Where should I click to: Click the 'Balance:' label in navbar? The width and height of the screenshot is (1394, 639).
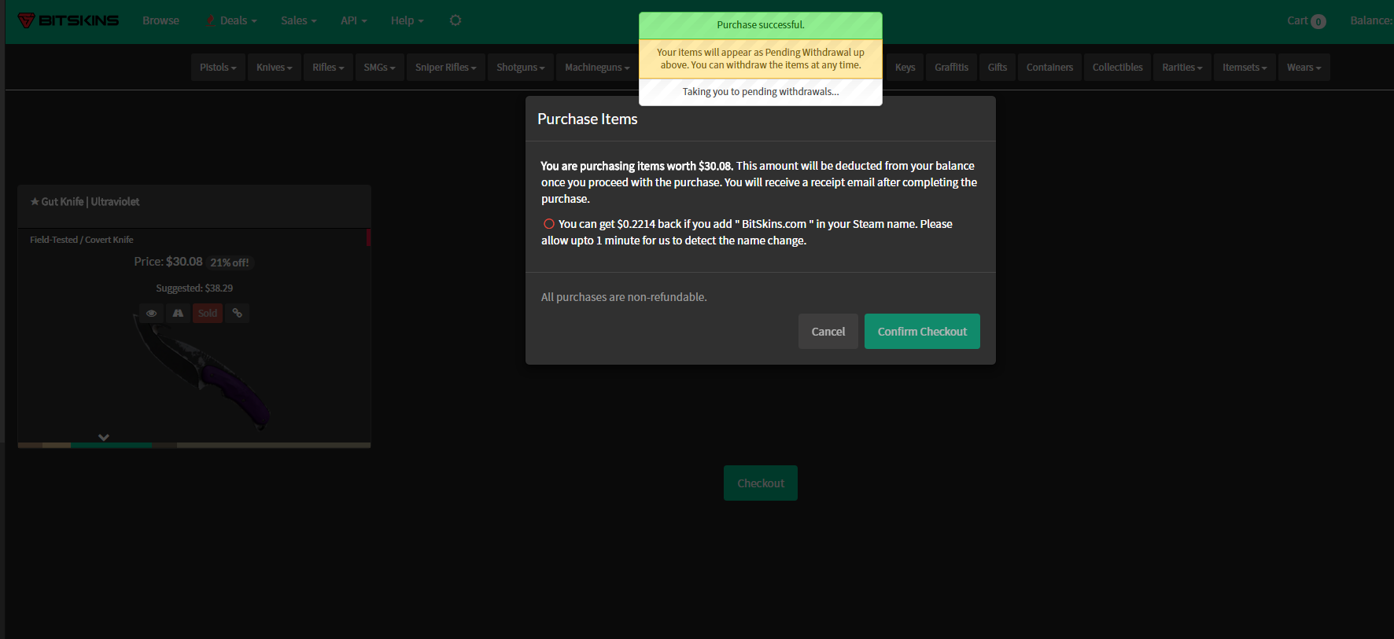pyautogui.click(x=1371, y=20)
